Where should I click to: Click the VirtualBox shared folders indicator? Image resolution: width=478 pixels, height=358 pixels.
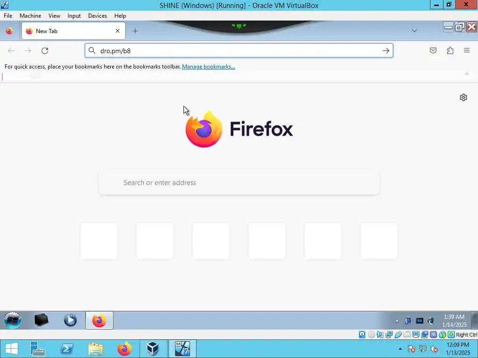click(x=407, y=335)
